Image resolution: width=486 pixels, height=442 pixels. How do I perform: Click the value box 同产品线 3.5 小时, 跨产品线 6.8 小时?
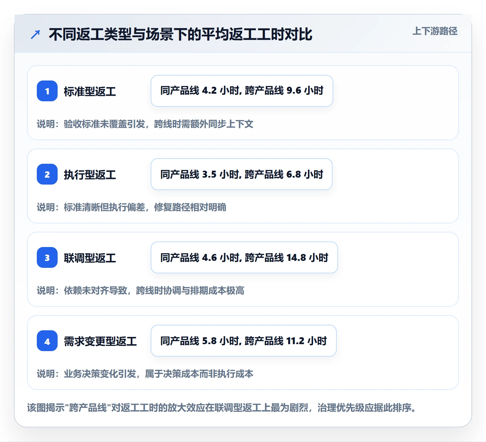click(x=242, y=174)
